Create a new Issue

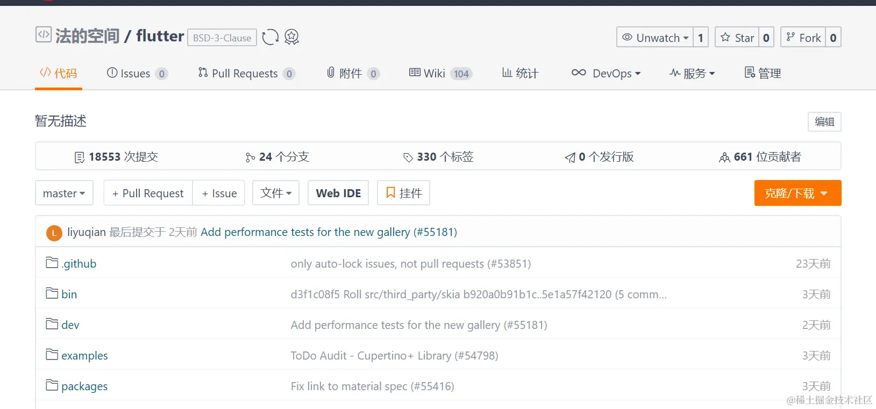(x=219, y=193)
